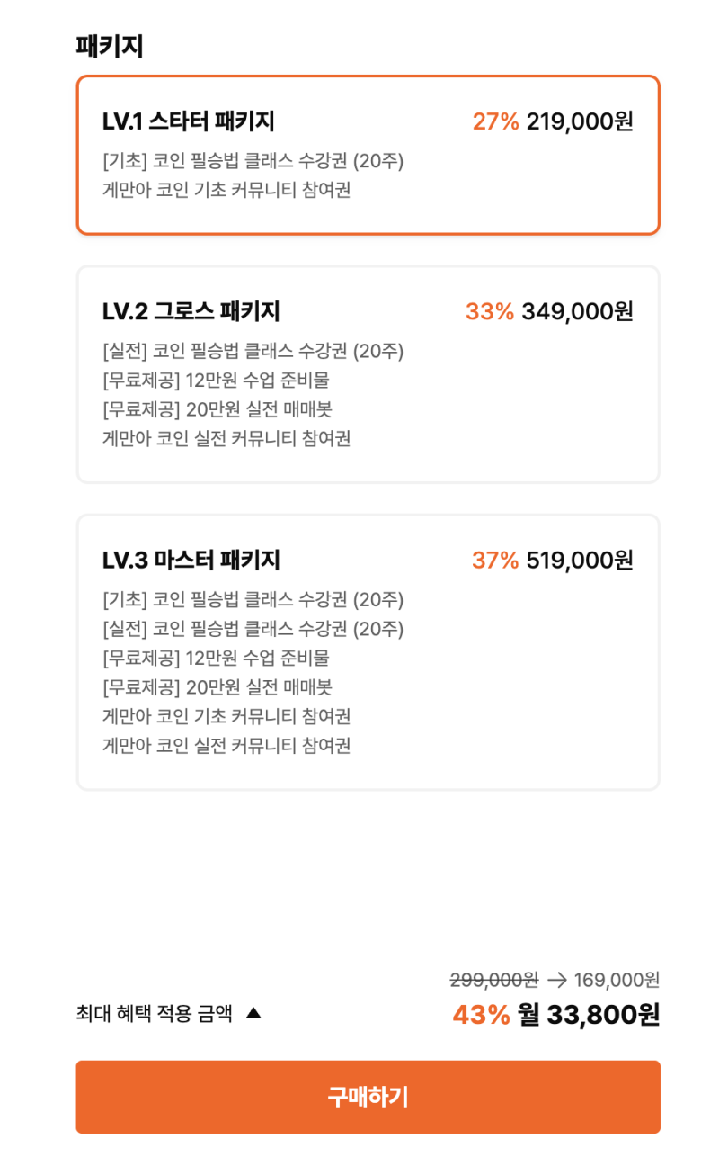Select the LV.2 그로스 패키지 card
Image resolution: width=719 pixels, height=1157 pixels.
[x=368, y=372]
